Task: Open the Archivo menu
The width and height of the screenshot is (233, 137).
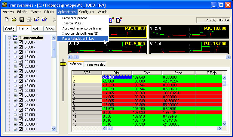Action: 8,12
